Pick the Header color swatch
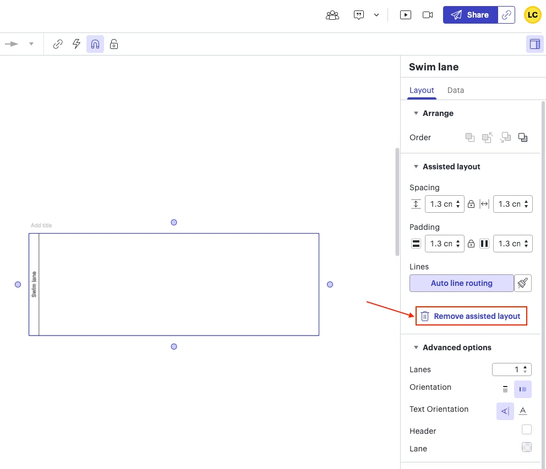 (527, 429)
